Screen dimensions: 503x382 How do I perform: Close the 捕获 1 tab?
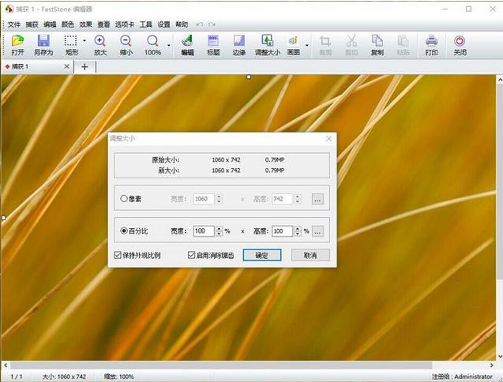click(66, 66)
